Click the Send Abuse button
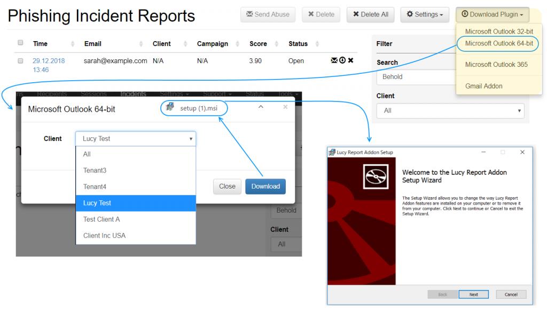This screenshot has width=547, height=312. (268, 14)
